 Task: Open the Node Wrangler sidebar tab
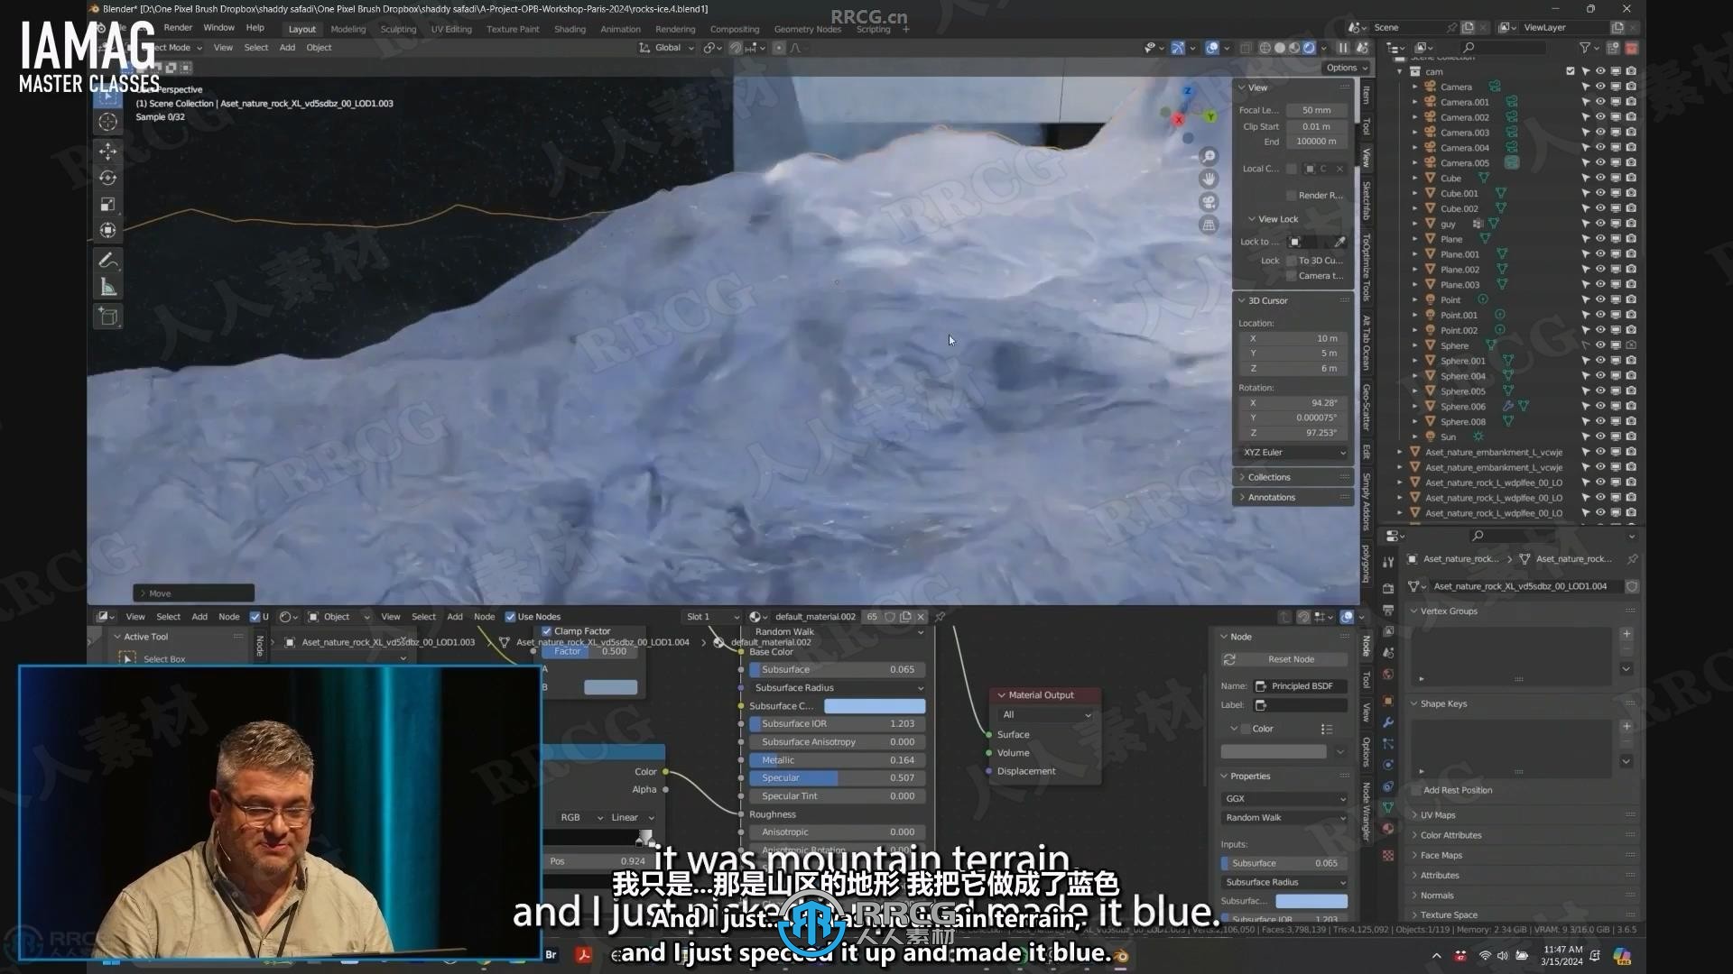click(1367, 812)
